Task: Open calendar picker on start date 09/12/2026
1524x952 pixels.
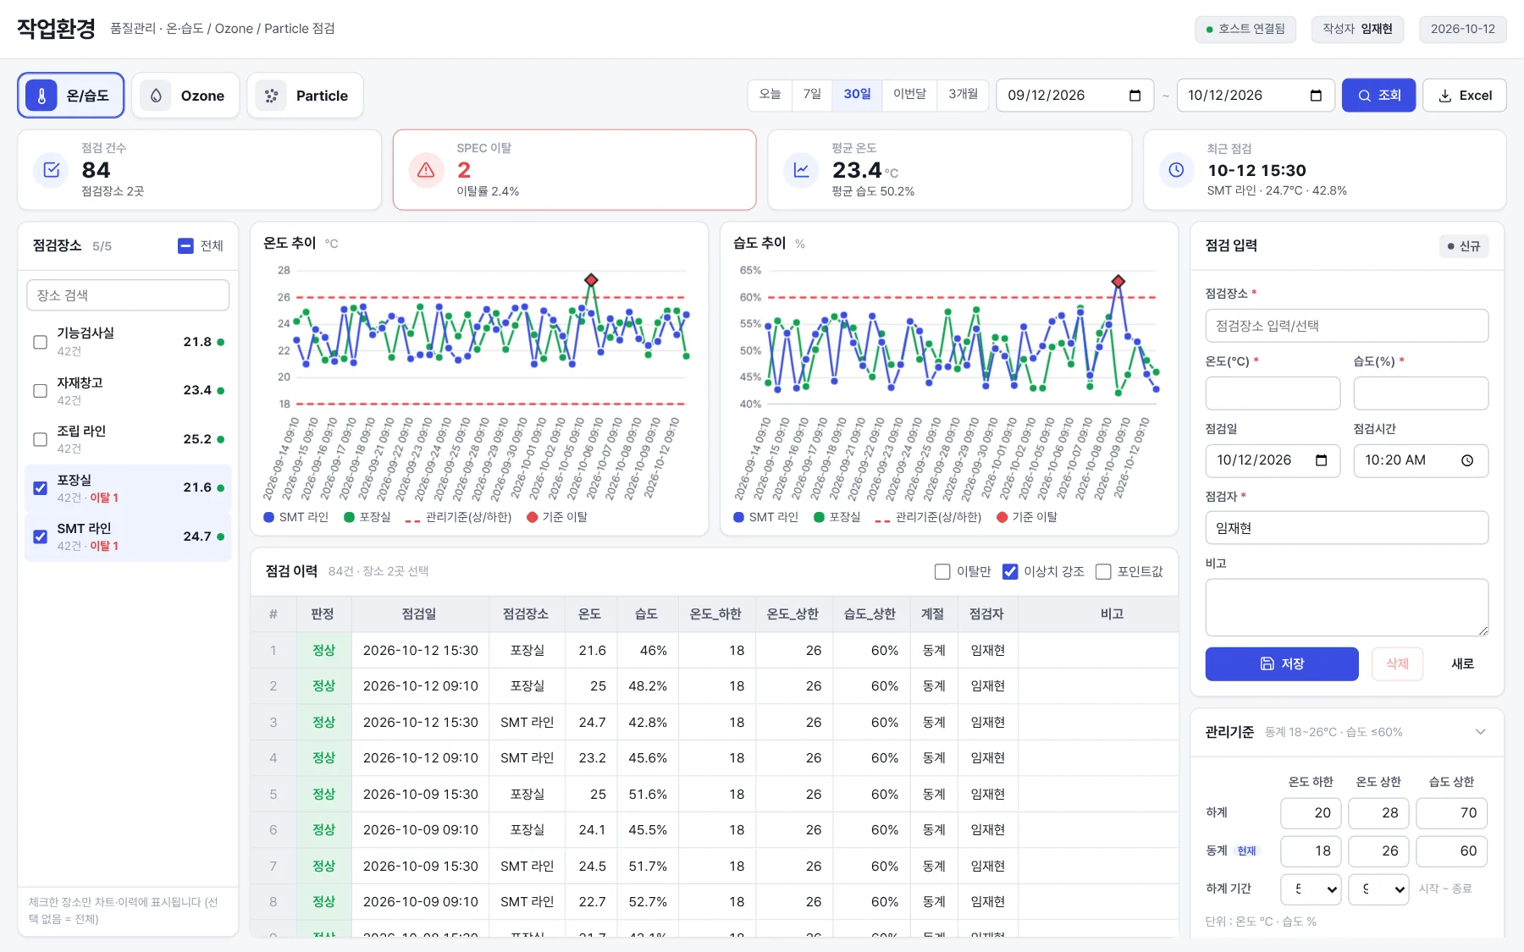Action: [x=1135, y=96]
